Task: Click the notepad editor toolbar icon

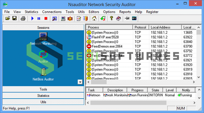Action: click(78, 18)
